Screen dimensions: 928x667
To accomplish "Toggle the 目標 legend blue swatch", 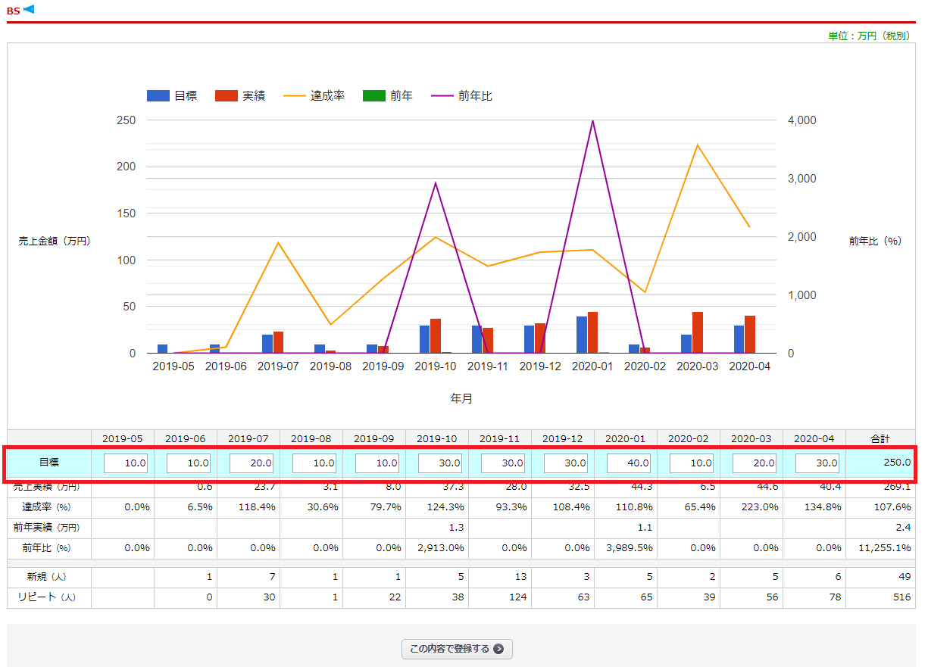I will pyautogui.click(x=158, y=96).
